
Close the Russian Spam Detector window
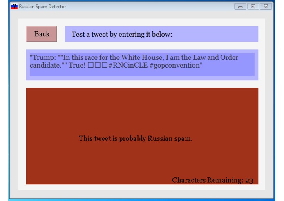click(266, 7)
